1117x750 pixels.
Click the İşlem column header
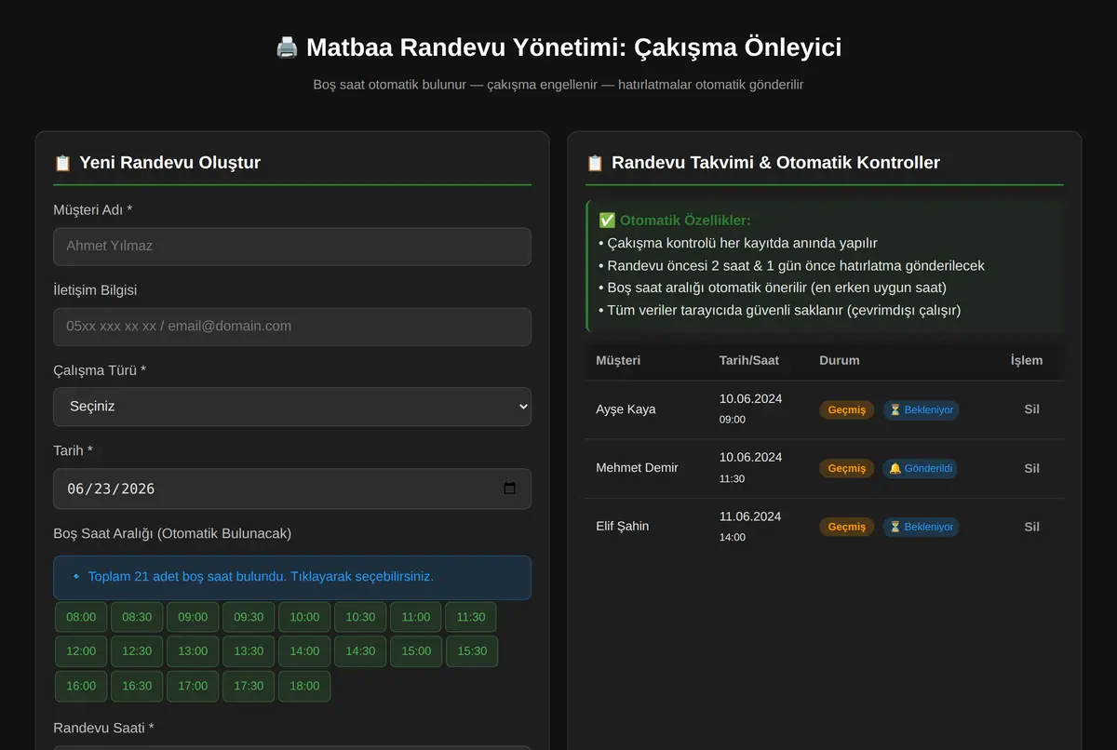(1027, 360)
